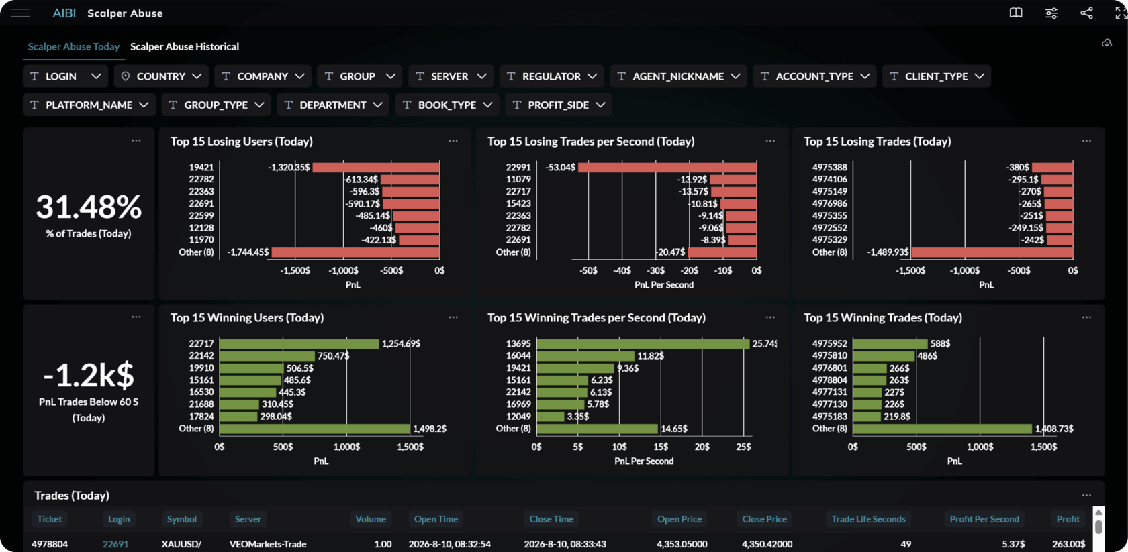Expand the GROUP_TYPE filter dropdown
This screenshot has height=552, width=1128.
tap(216, 105)
